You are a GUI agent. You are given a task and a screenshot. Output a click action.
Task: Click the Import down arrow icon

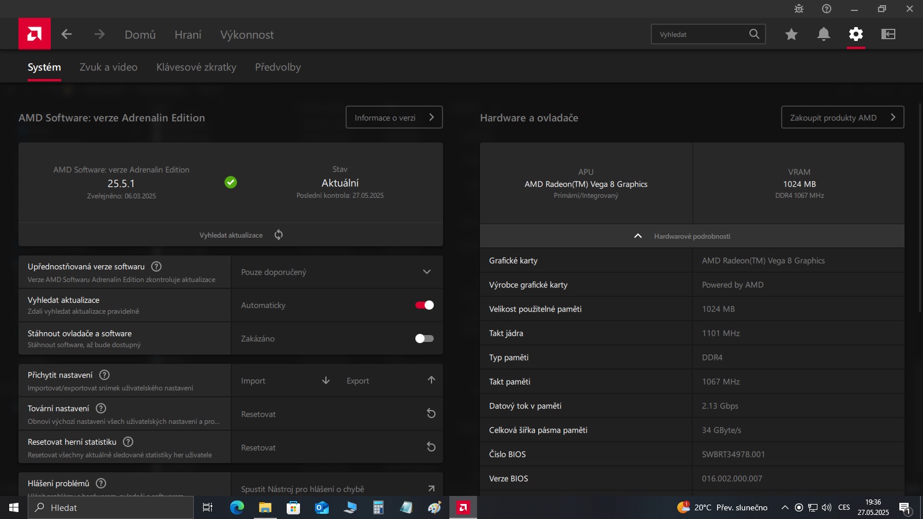coord(326,380)
